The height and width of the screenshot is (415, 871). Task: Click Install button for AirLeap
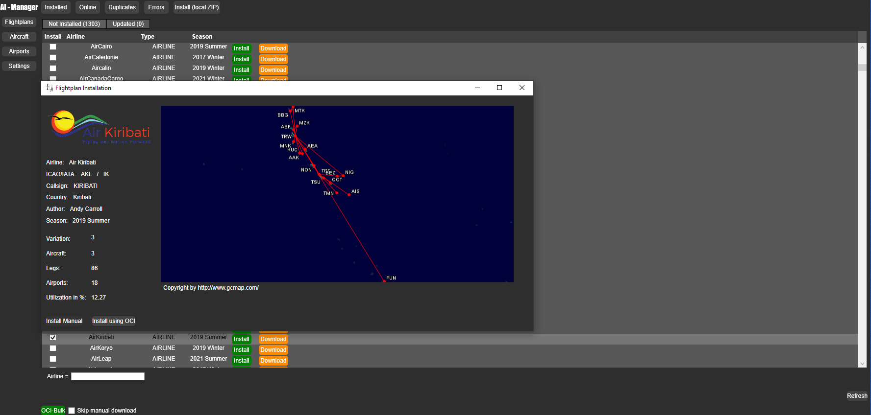(242, 361)
